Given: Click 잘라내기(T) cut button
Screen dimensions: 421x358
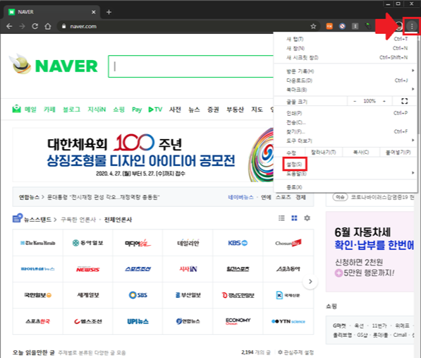Looking at the screenshot, I should [x=323, y=153].
